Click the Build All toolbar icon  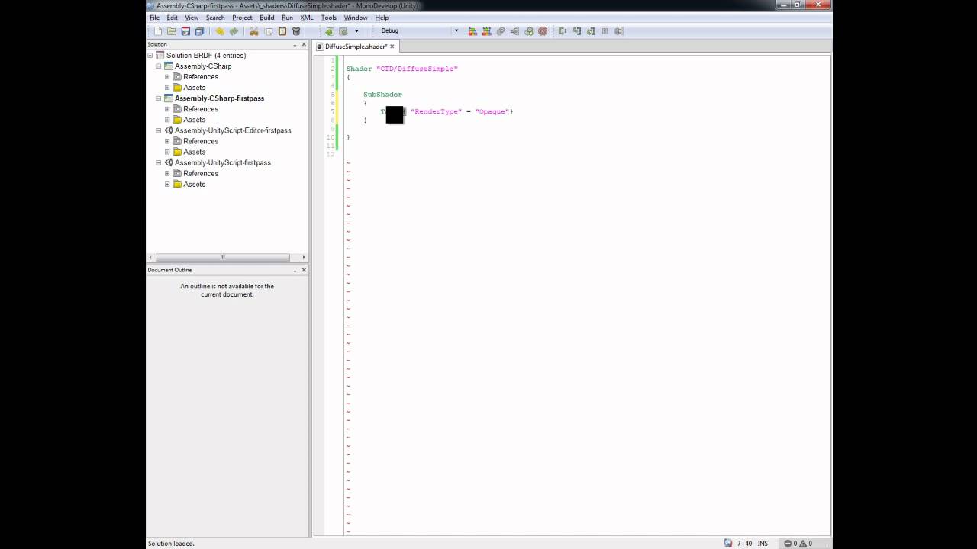click(x=472, y=31)
